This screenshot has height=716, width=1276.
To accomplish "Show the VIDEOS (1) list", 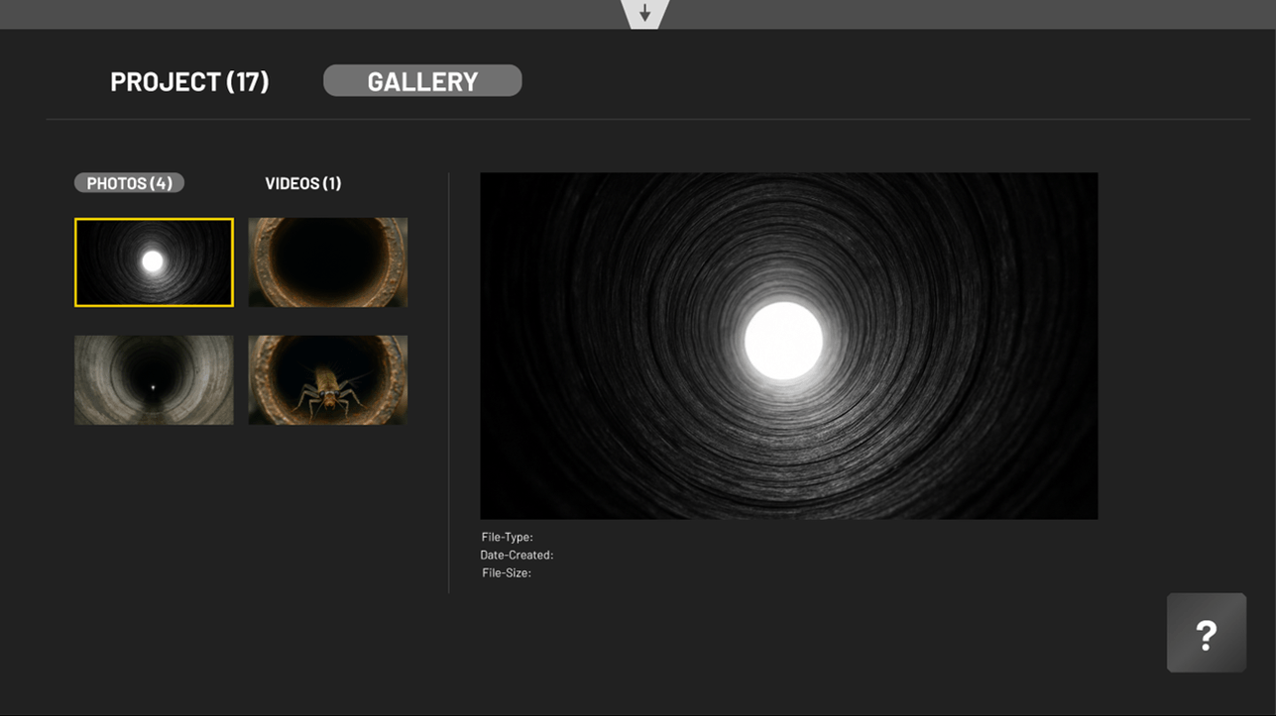I will pos(303,183).
